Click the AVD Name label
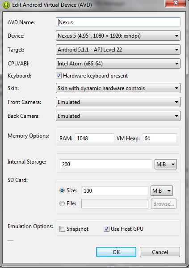The width and height of the screenshot is (189, 268). coord(21,22)
